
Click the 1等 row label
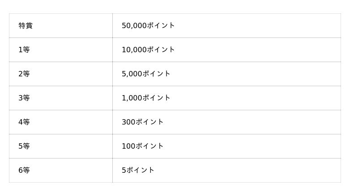point(24,50)
